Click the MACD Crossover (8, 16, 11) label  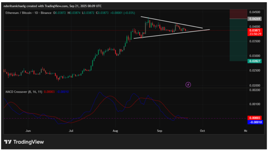[24, 92]
